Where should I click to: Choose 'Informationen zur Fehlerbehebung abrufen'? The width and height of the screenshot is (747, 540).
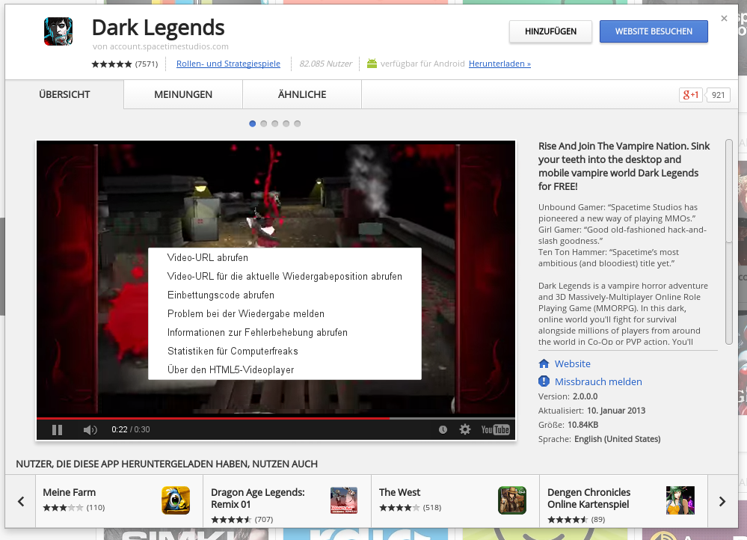tap(285, 332)
